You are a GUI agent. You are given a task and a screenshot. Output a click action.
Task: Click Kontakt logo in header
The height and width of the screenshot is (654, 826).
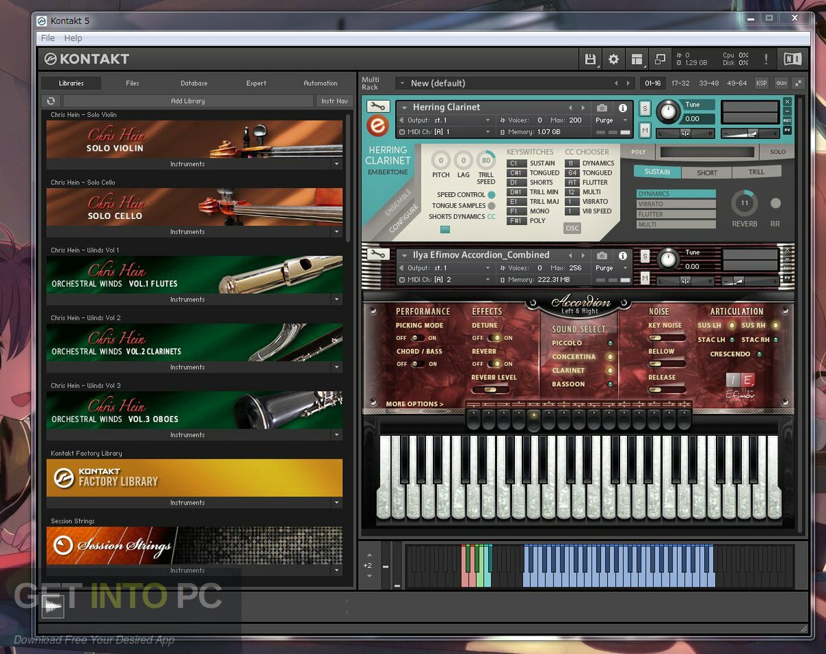click(87, 59)
